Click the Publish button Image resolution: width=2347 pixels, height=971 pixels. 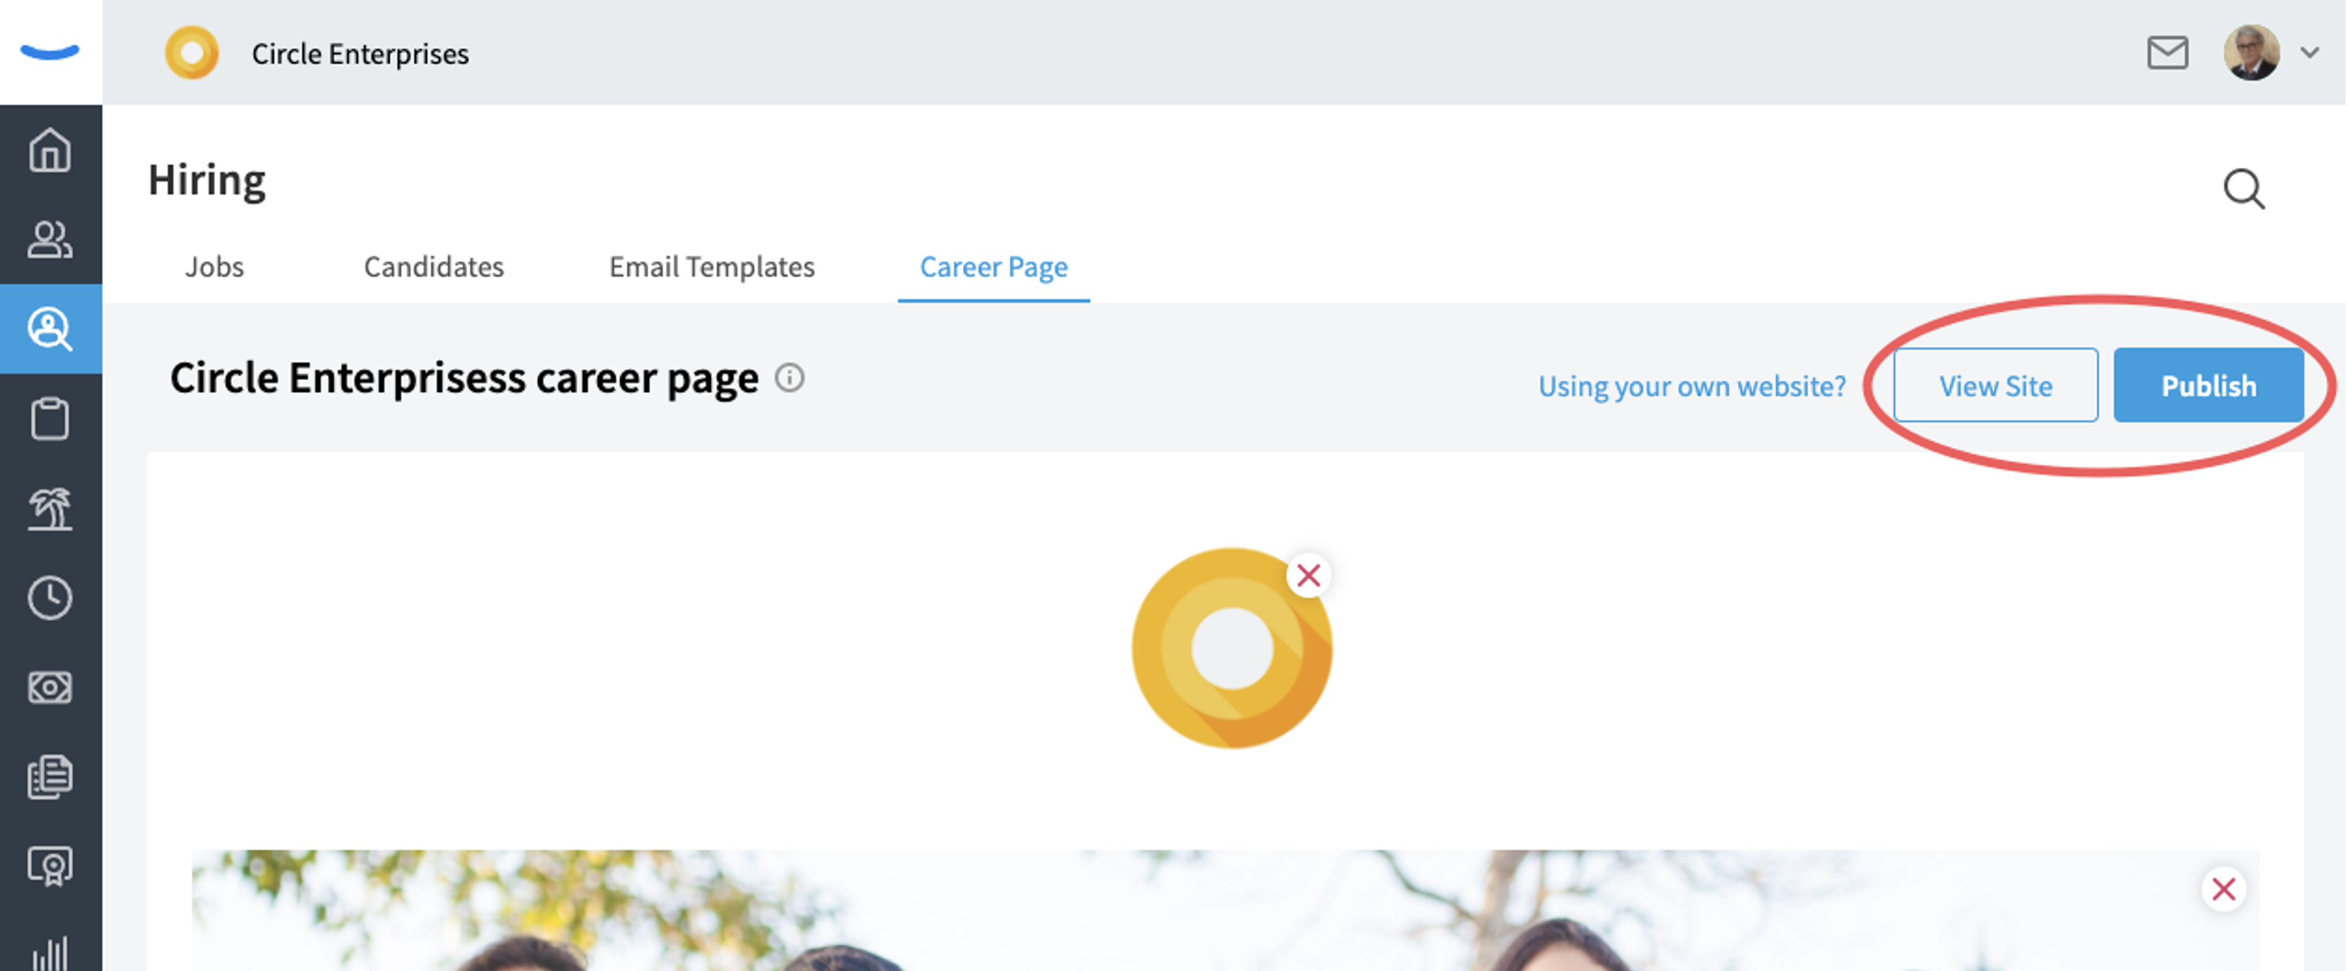(2208, 386)
